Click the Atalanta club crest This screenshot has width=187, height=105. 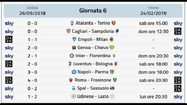click(72, 23)
